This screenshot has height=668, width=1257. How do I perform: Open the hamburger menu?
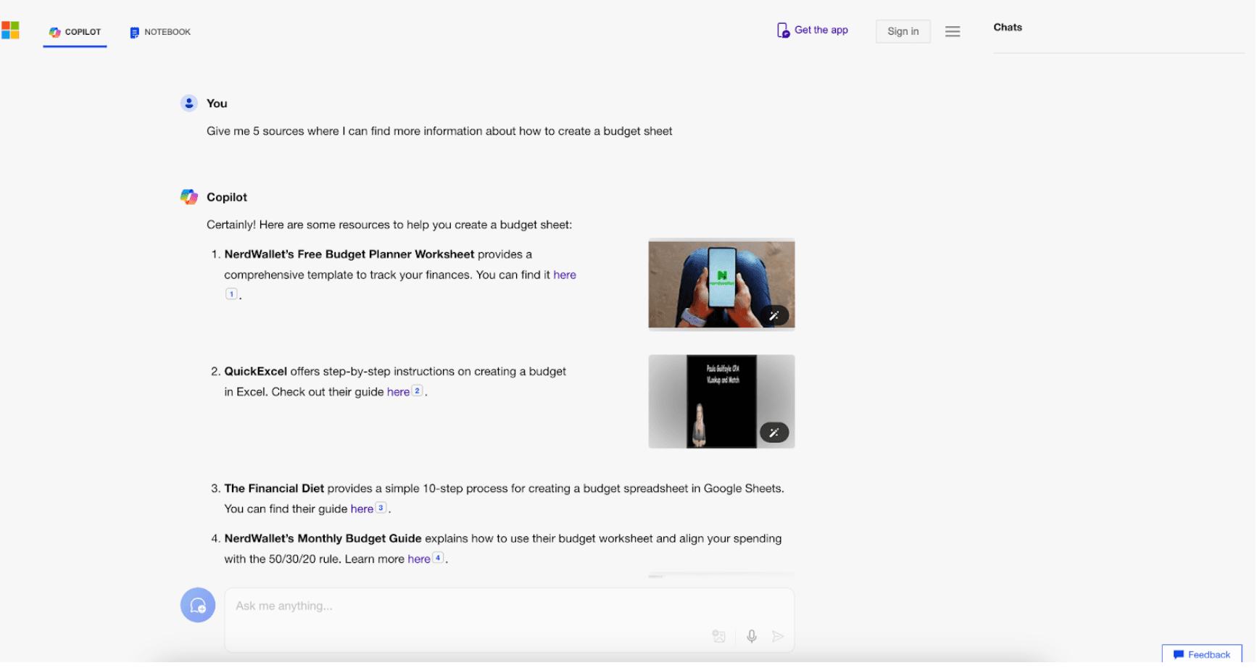953,31
